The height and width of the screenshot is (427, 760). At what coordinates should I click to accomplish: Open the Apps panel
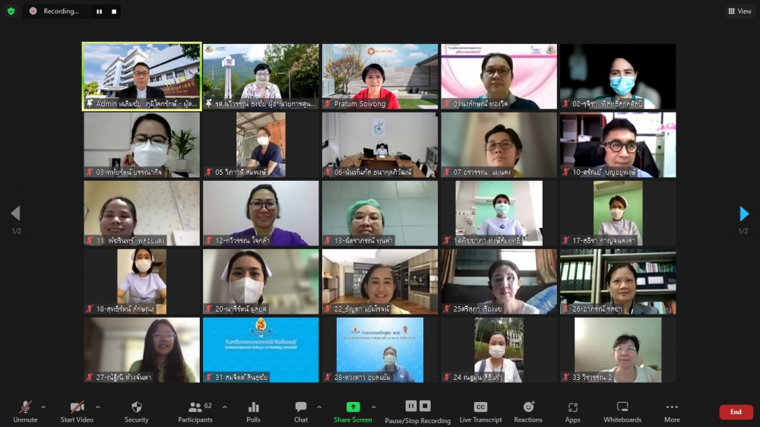click(572, 411)
